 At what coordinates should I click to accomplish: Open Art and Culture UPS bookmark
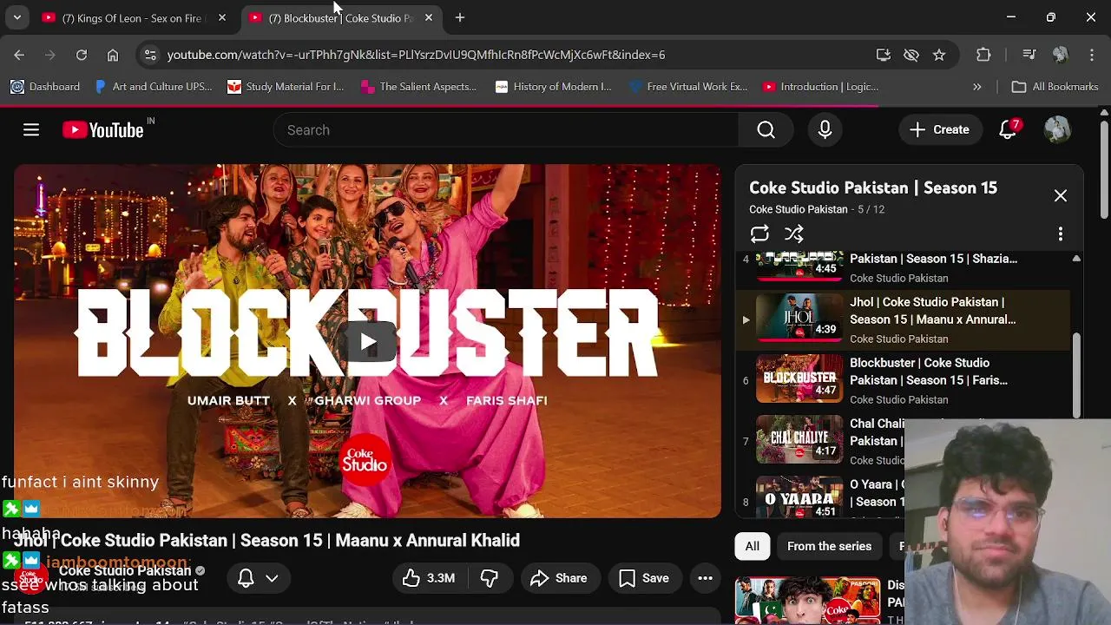point(153,87)
